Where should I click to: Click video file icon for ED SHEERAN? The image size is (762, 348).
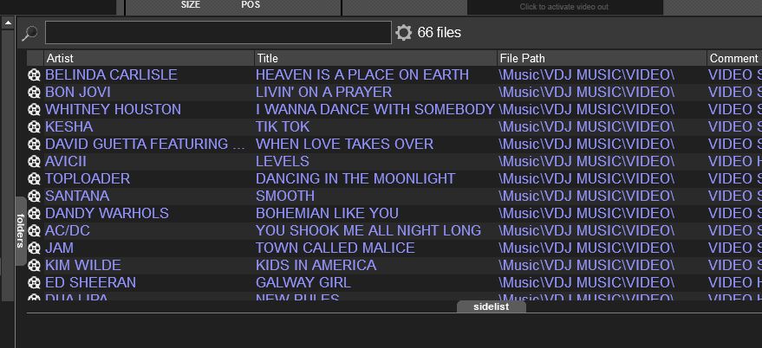pos(34,282)
